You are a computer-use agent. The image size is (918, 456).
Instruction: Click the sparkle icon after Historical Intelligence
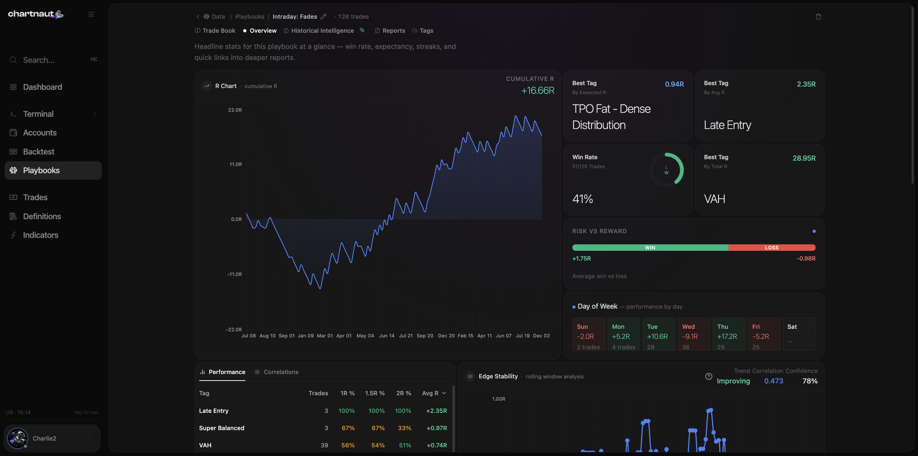pyautogui.click(x=362, y=30)
